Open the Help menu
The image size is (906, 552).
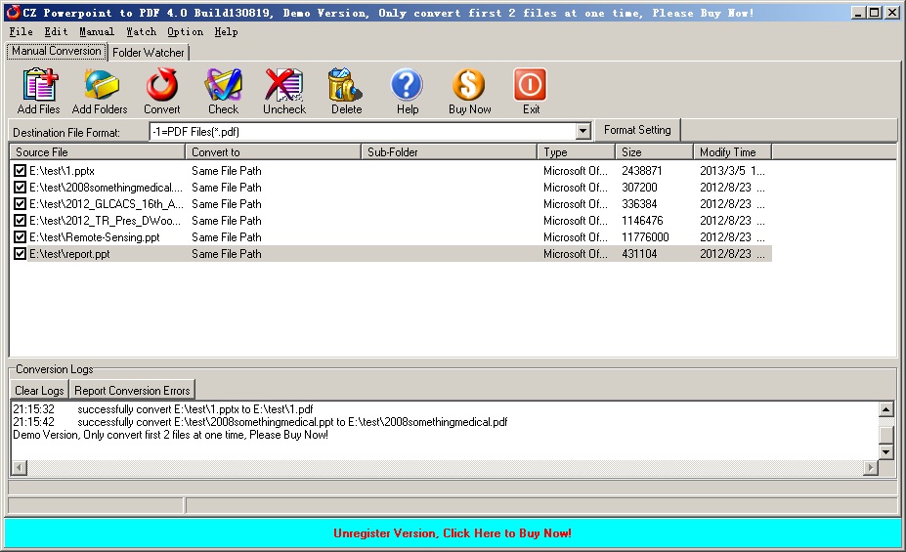click(x=226, y=32)
